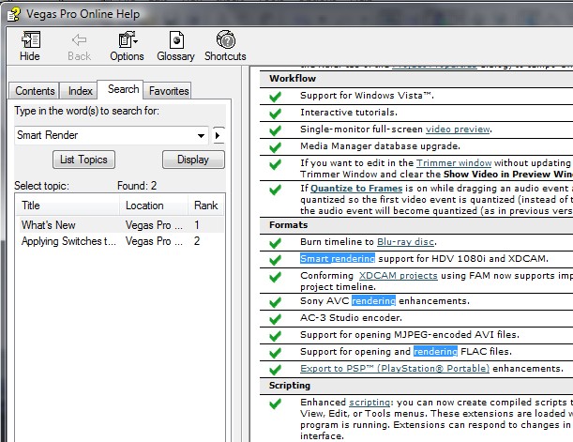Click the Scripting section heading

coord(290,386)
